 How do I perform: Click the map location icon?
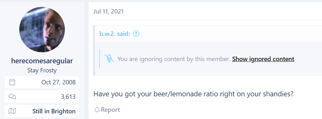12,111
